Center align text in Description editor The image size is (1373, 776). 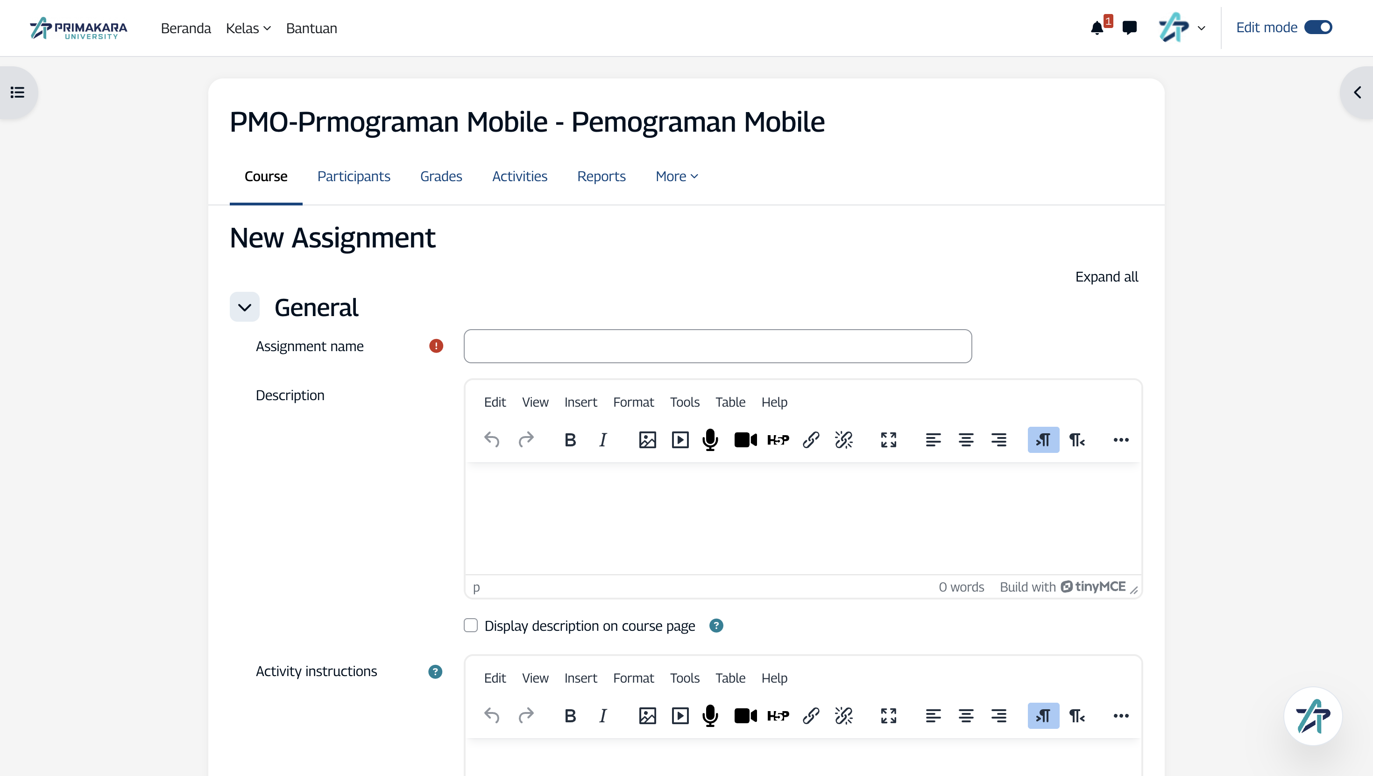click(x=966, y=440)
